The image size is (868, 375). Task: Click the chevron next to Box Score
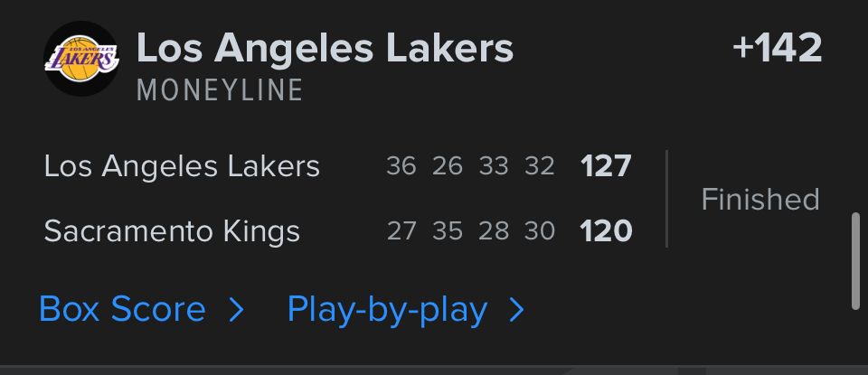(x=236, y=311)
